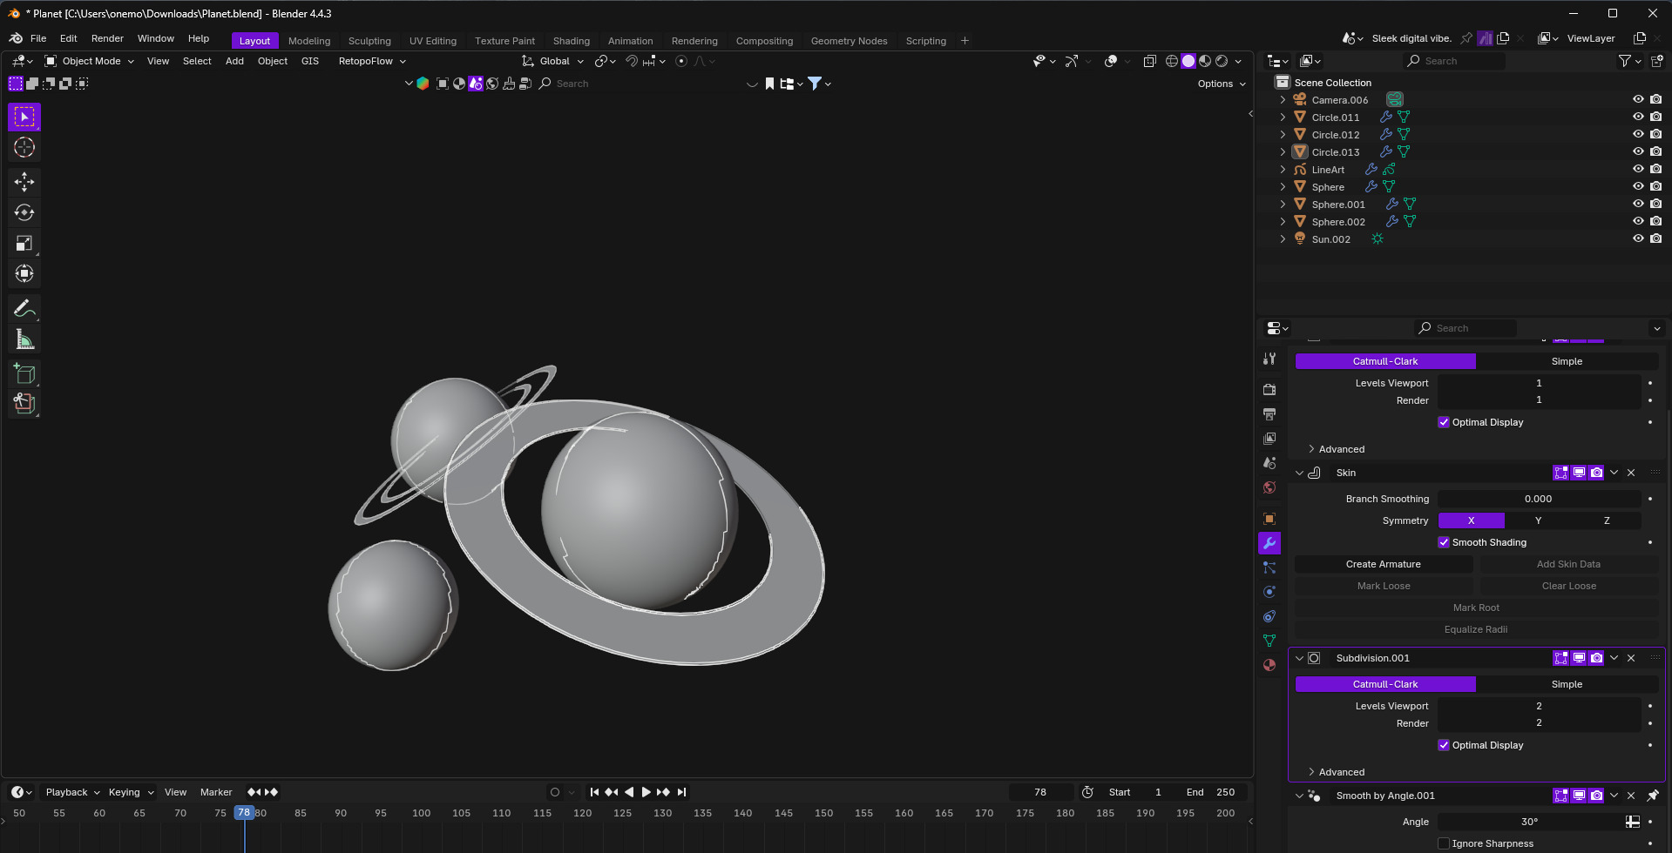
Task: Switch viewport to Solid shading
Action: [x=1188, y=61]
